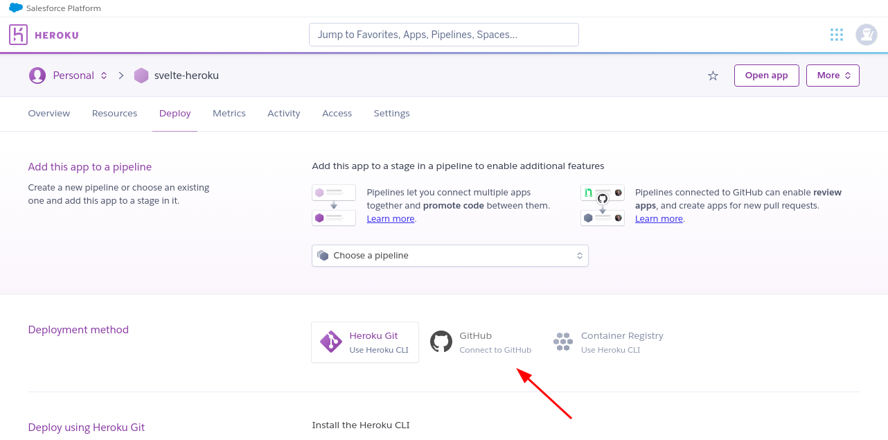Open the user account avatar menu
Image resolution: width=888 pixels, height=440 pixels.
[x=866, y=35]
